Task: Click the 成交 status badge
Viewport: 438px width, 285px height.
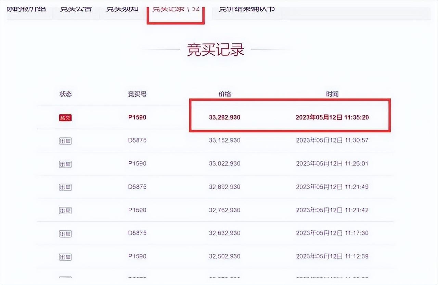Action: pos(65,117)
